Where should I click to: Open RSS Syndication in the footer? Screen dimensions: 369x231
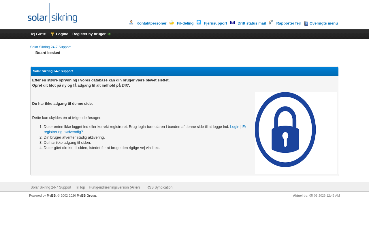click(159, 187)
